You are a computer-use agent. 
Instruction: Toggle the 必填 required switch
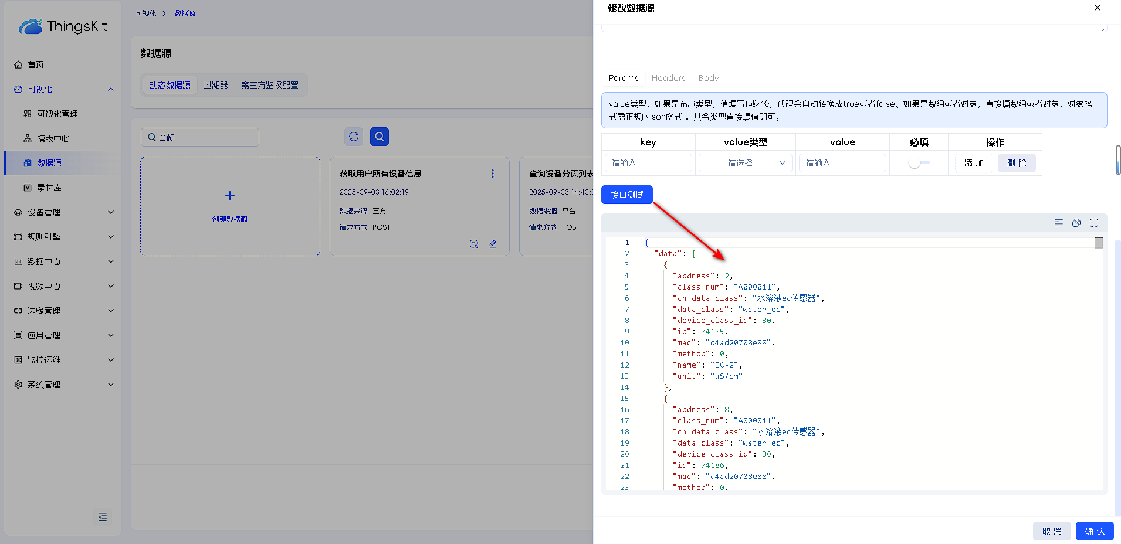point(918,163)
